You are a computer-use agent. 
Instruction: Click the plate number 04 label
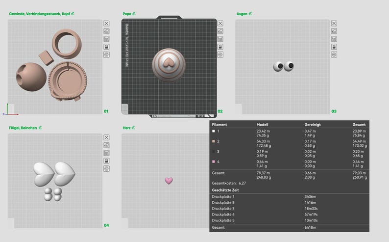point(106,225)
